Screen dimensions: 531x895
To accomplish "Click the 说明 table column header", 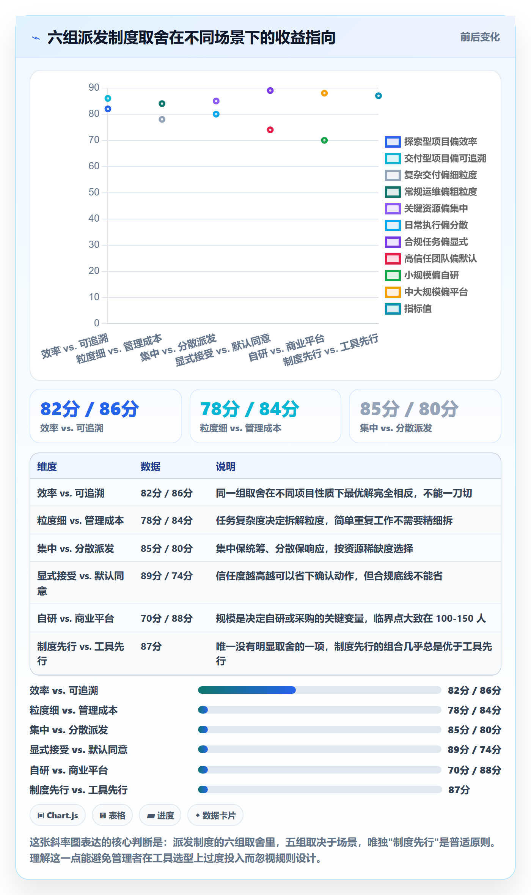I will [x=226, y=466].
